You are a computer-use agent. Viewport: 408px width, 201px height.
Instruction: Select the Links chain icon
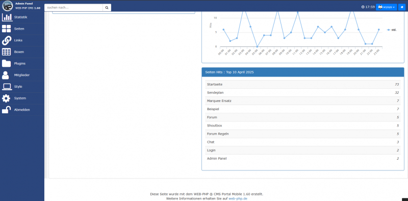tap(6, 40)
